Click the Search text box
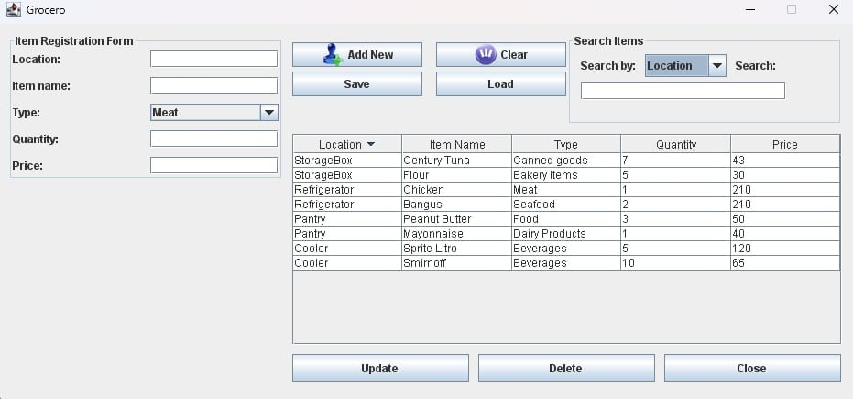Viewport: 853px width, 399px height. click(683, 91)
